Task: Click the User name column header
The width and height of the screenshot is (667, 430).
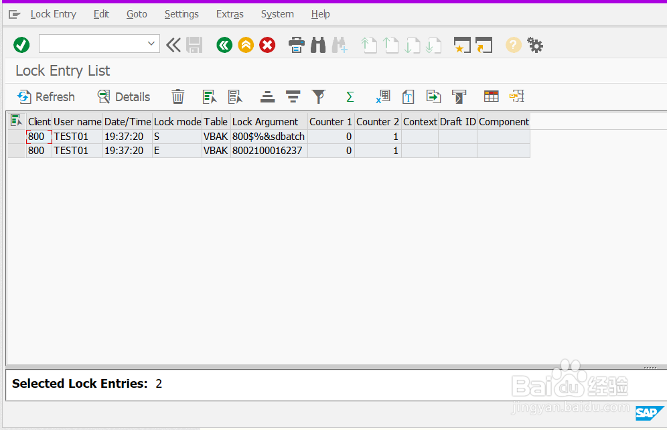Action: 78,122
